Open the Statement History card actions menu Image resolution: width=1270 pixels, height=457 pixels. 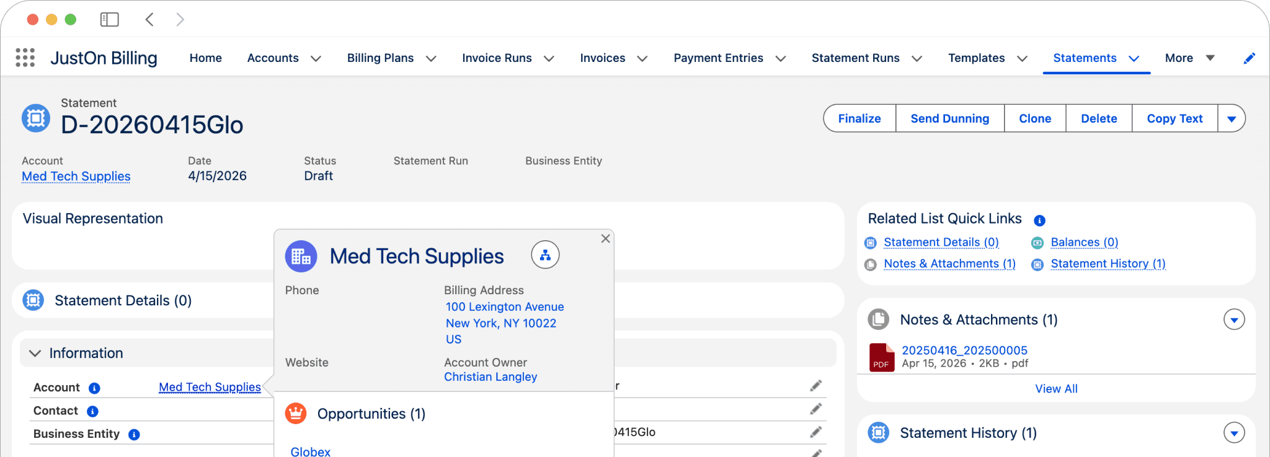[x=1234, y=432]
